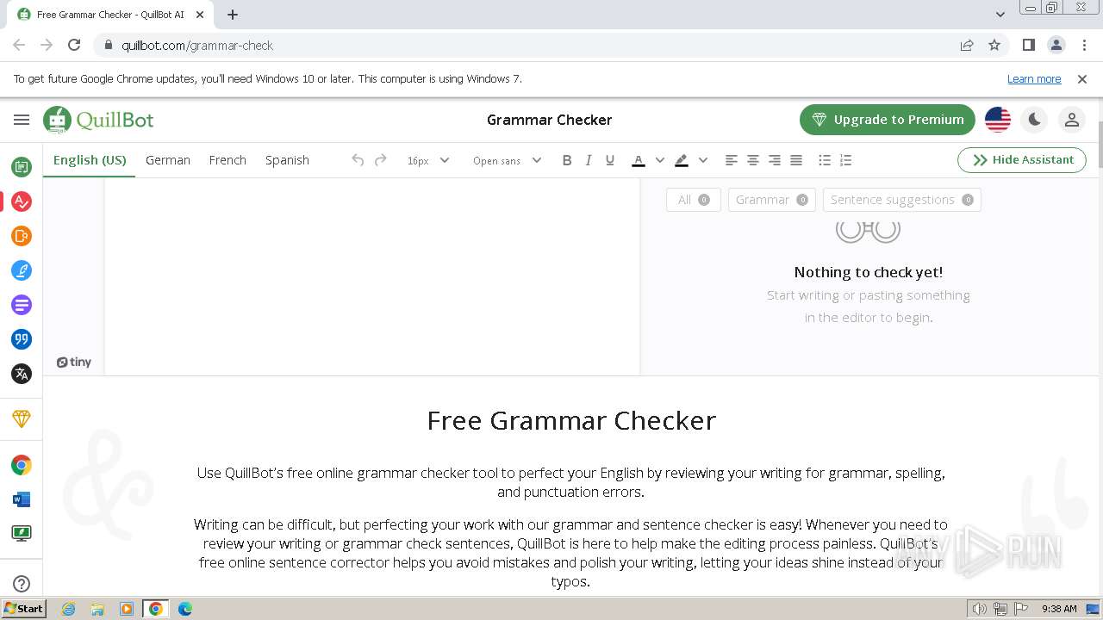Open the Grammar Checker sidebar icon
1103x620 pixels.
tap(22, 201)
